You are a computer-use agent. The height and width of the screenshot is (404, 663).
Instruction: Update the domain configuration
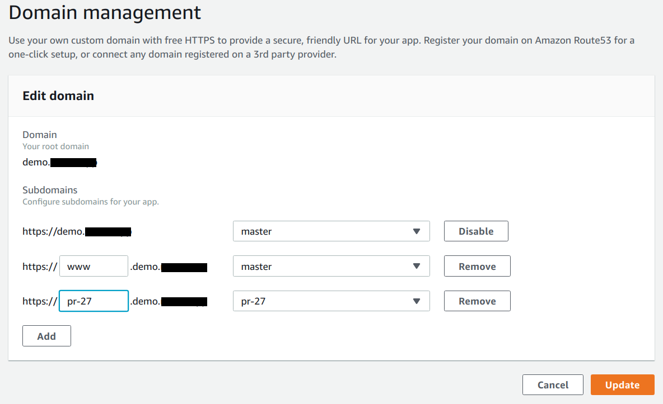(622, 384)
